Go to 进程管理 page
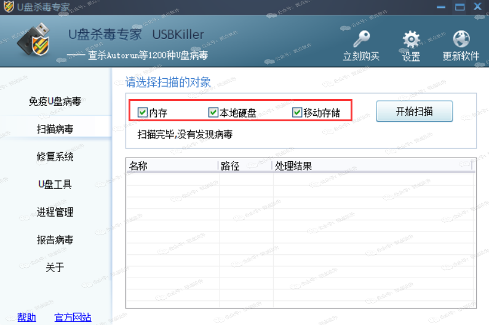 (x=55, y=212)
